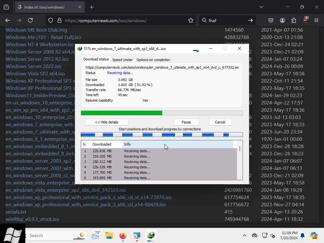Open the Firefox account icon
This screenshot has height=243, width=324.
tap(282, 20)
